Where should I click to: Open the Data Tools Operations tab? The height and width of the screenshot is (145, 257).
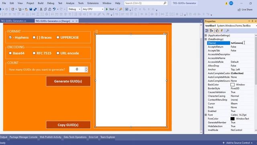pos(75,137)
